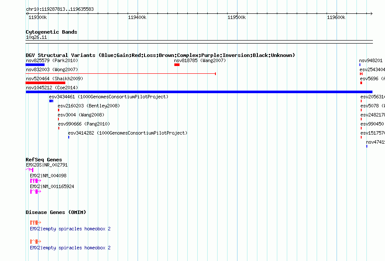Viewport: 385px width, 261px height.
Task: Open the EMX2|NM_004098 gene label
Action: (48, 176)
